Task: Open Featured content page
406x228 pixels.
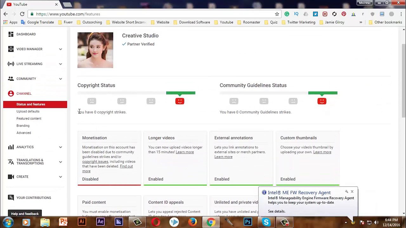Action: 29,118
